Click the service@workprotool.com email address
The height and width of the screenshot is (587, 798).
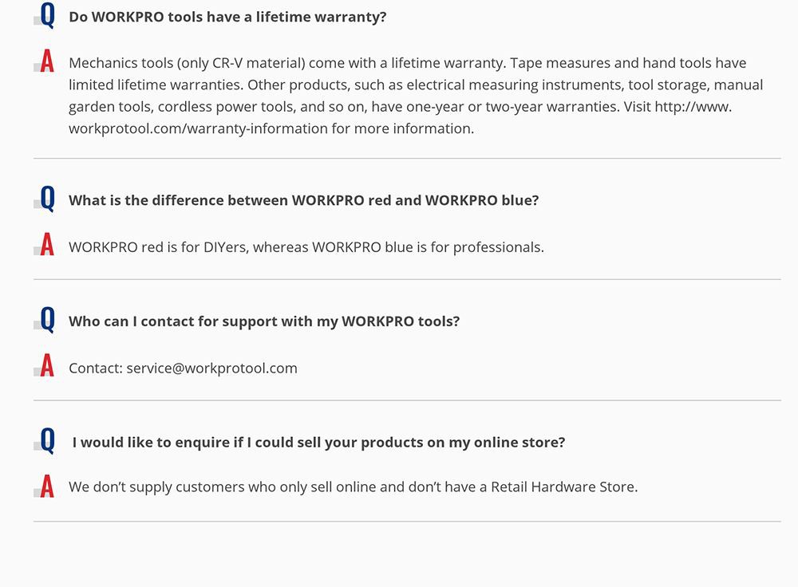(211, 368)
